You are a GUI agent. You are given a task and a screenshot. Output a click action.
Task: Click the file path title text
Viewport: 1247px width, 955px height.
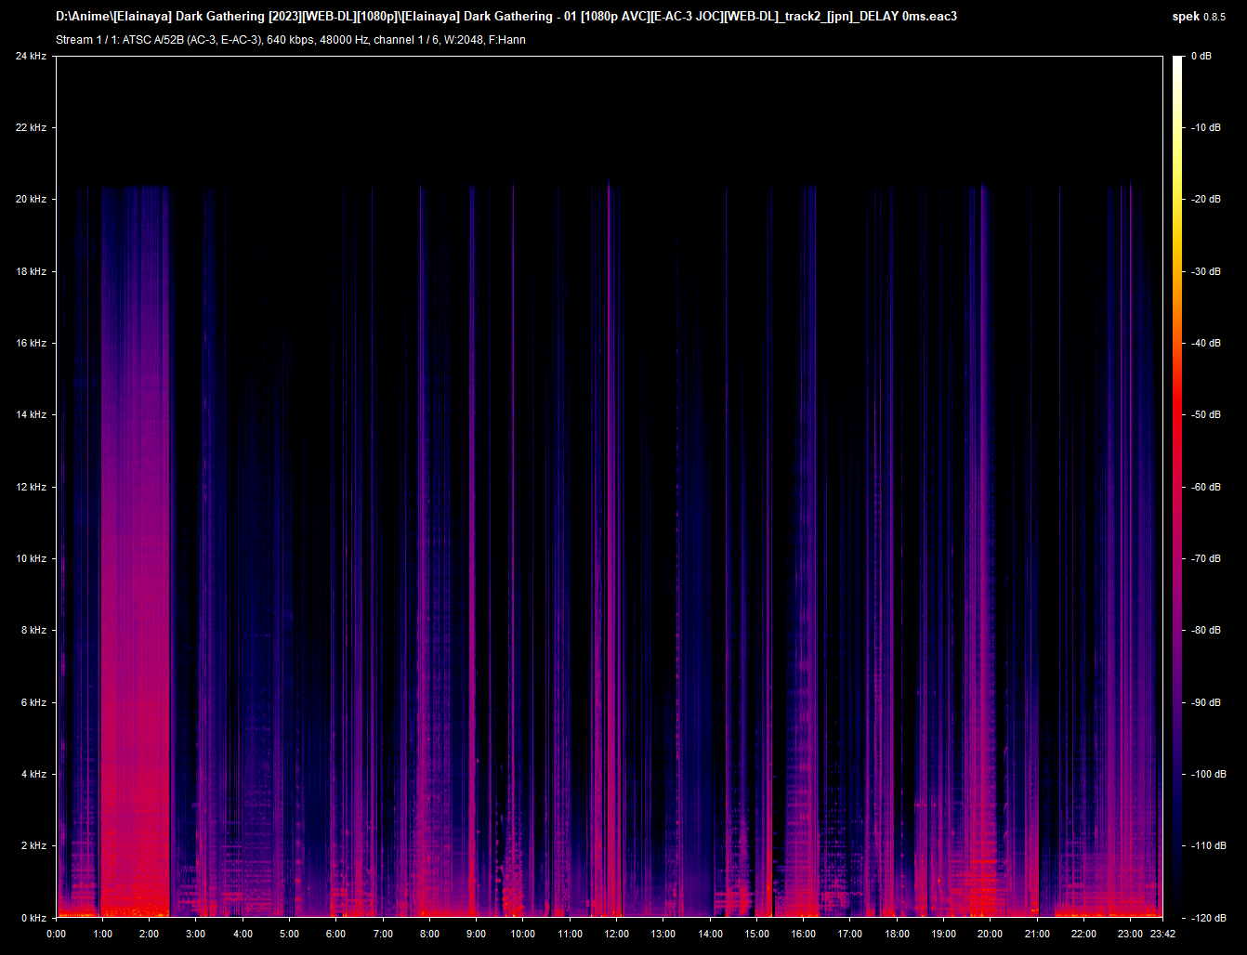click(506, 17)
